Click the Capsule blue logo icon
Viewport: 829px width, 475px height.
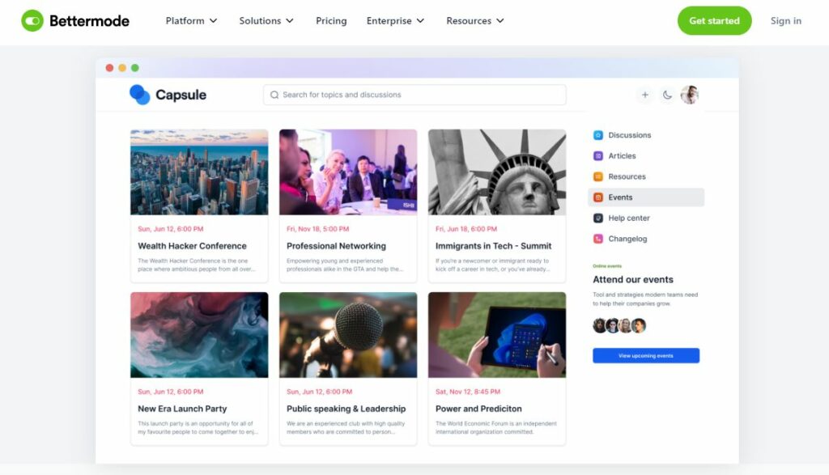pyautogui.click(x=139, y=95)
